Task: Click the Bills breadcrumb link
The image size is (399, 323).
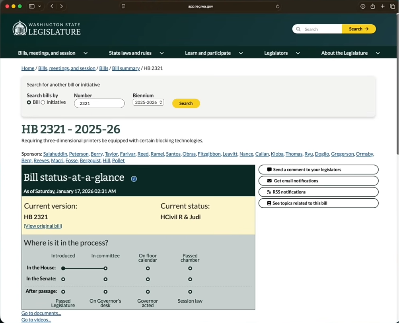Action: 103,68
